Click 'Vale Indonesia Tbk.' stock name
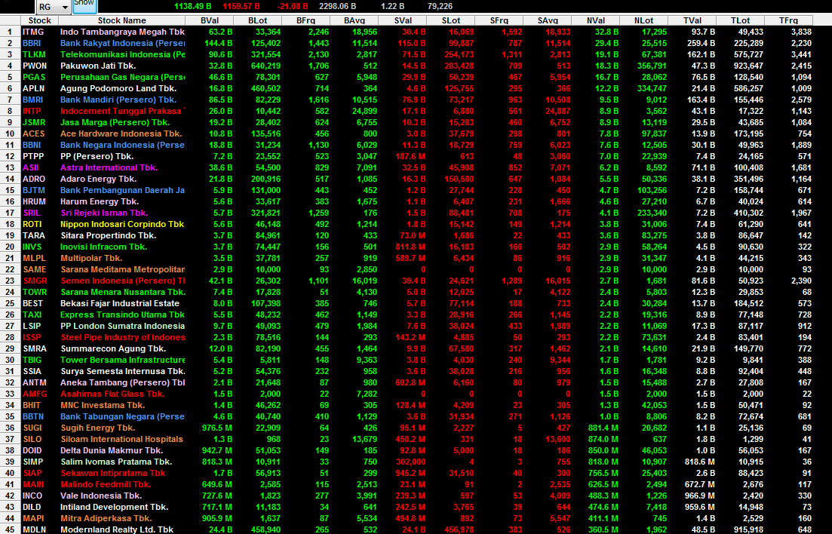This screenshot has height=534, width=832. pos(101,496)
